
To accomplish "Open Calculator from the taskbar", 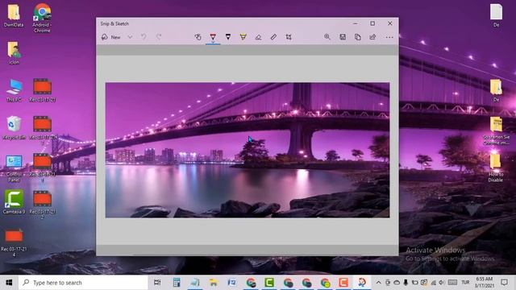I will (x=177, y=283).
